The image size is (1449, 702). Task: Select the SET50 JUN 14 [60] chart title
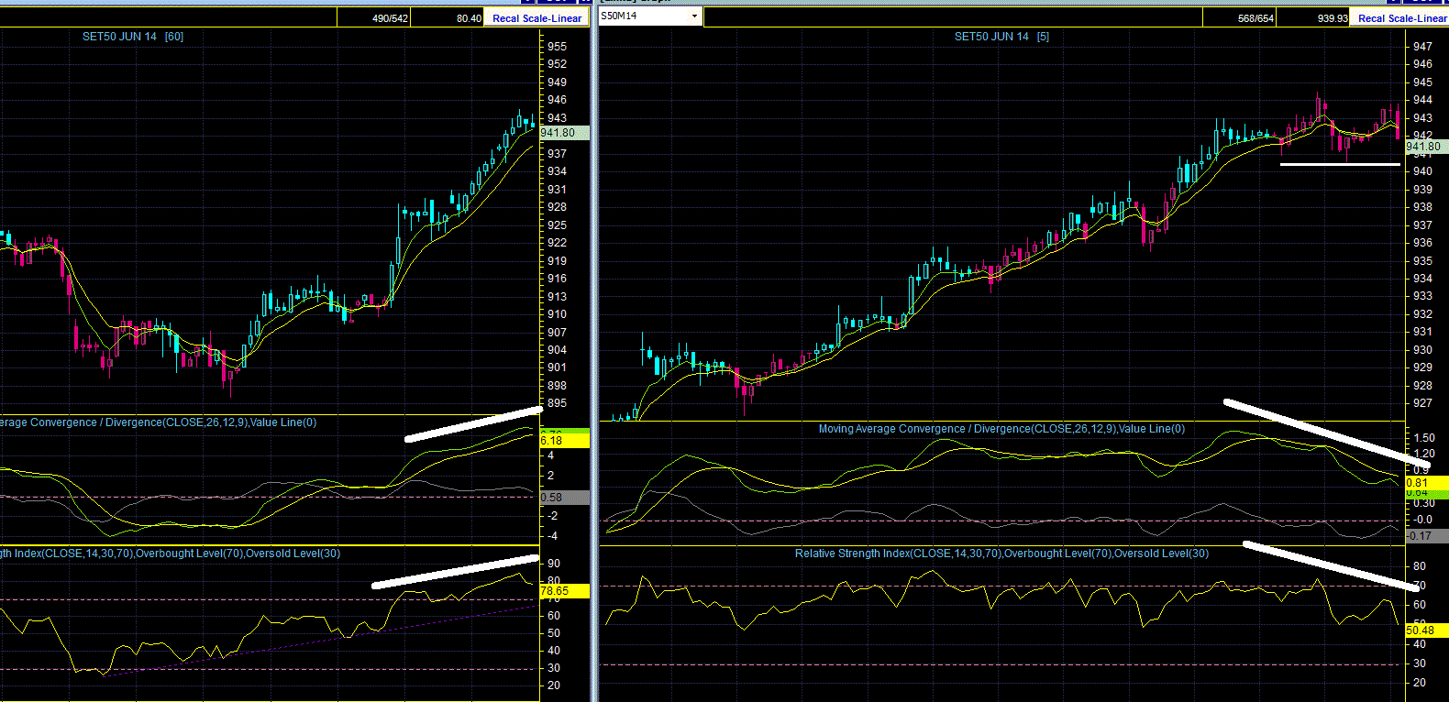[133, 37]
